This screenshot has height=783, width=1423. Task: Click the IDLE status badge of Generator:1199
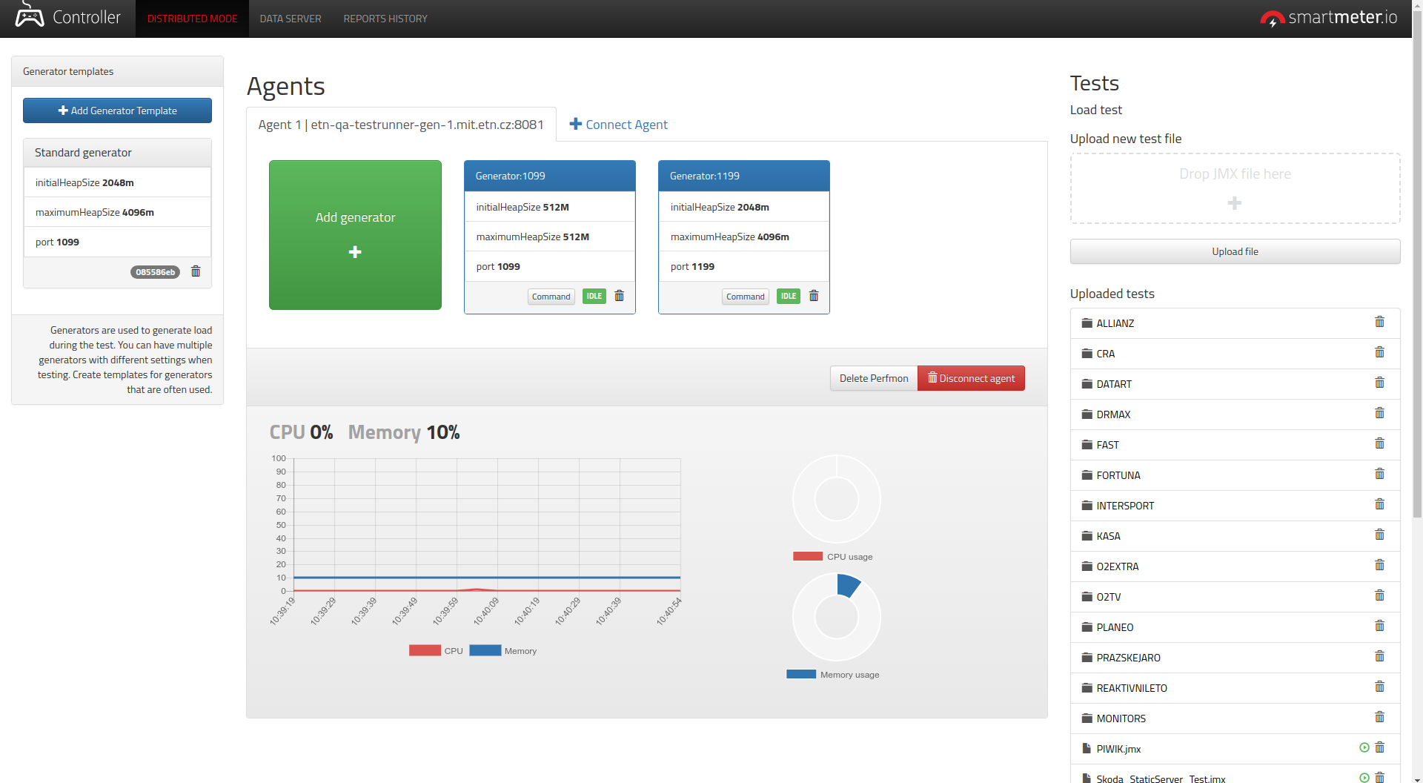(x=789, y=296)
